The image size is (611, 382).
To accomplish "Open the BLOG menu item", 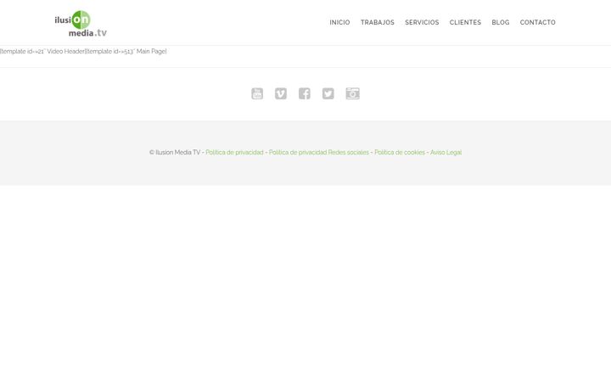I will click(501, 23).
